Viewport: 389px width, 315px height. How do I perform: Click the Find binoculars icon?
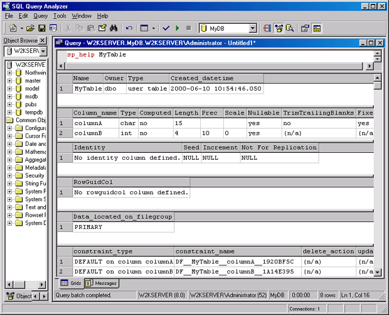(x=114, y=28)
